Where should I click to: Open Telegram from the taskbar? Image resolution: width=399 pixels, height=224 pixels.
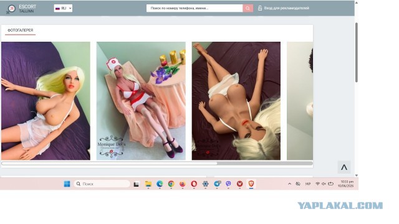point(217,184)
